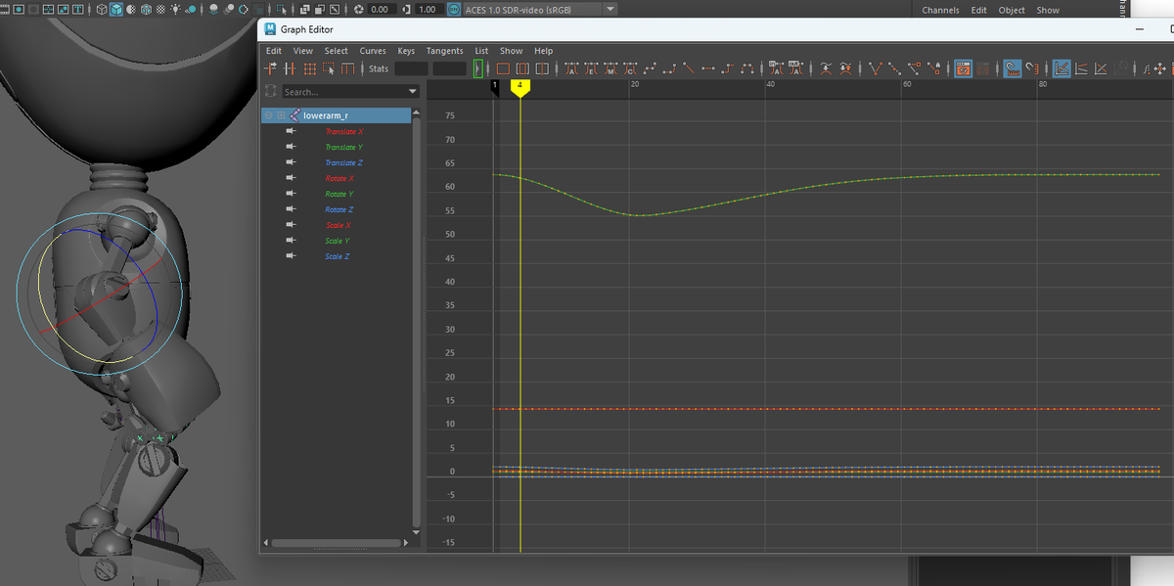Screen dimensions: 1174x586
Task: Collapse the lowerarm_r node in the outliner
Action: (x=269, y=115)
